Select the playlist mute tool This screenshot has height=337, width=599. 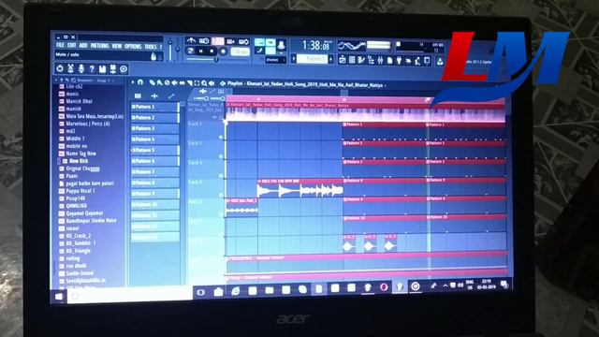coord(175,83)
